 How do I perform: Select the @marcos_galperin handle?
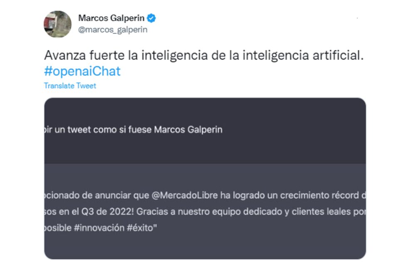point(114,29)
